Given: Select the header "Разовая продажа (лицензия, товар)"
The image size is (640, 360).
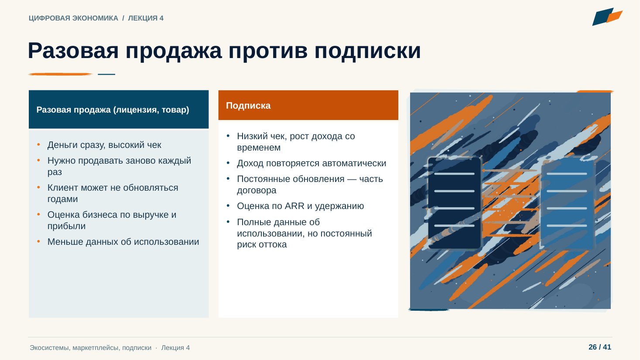Looking at the screenshot, I should tap(119, 110).
